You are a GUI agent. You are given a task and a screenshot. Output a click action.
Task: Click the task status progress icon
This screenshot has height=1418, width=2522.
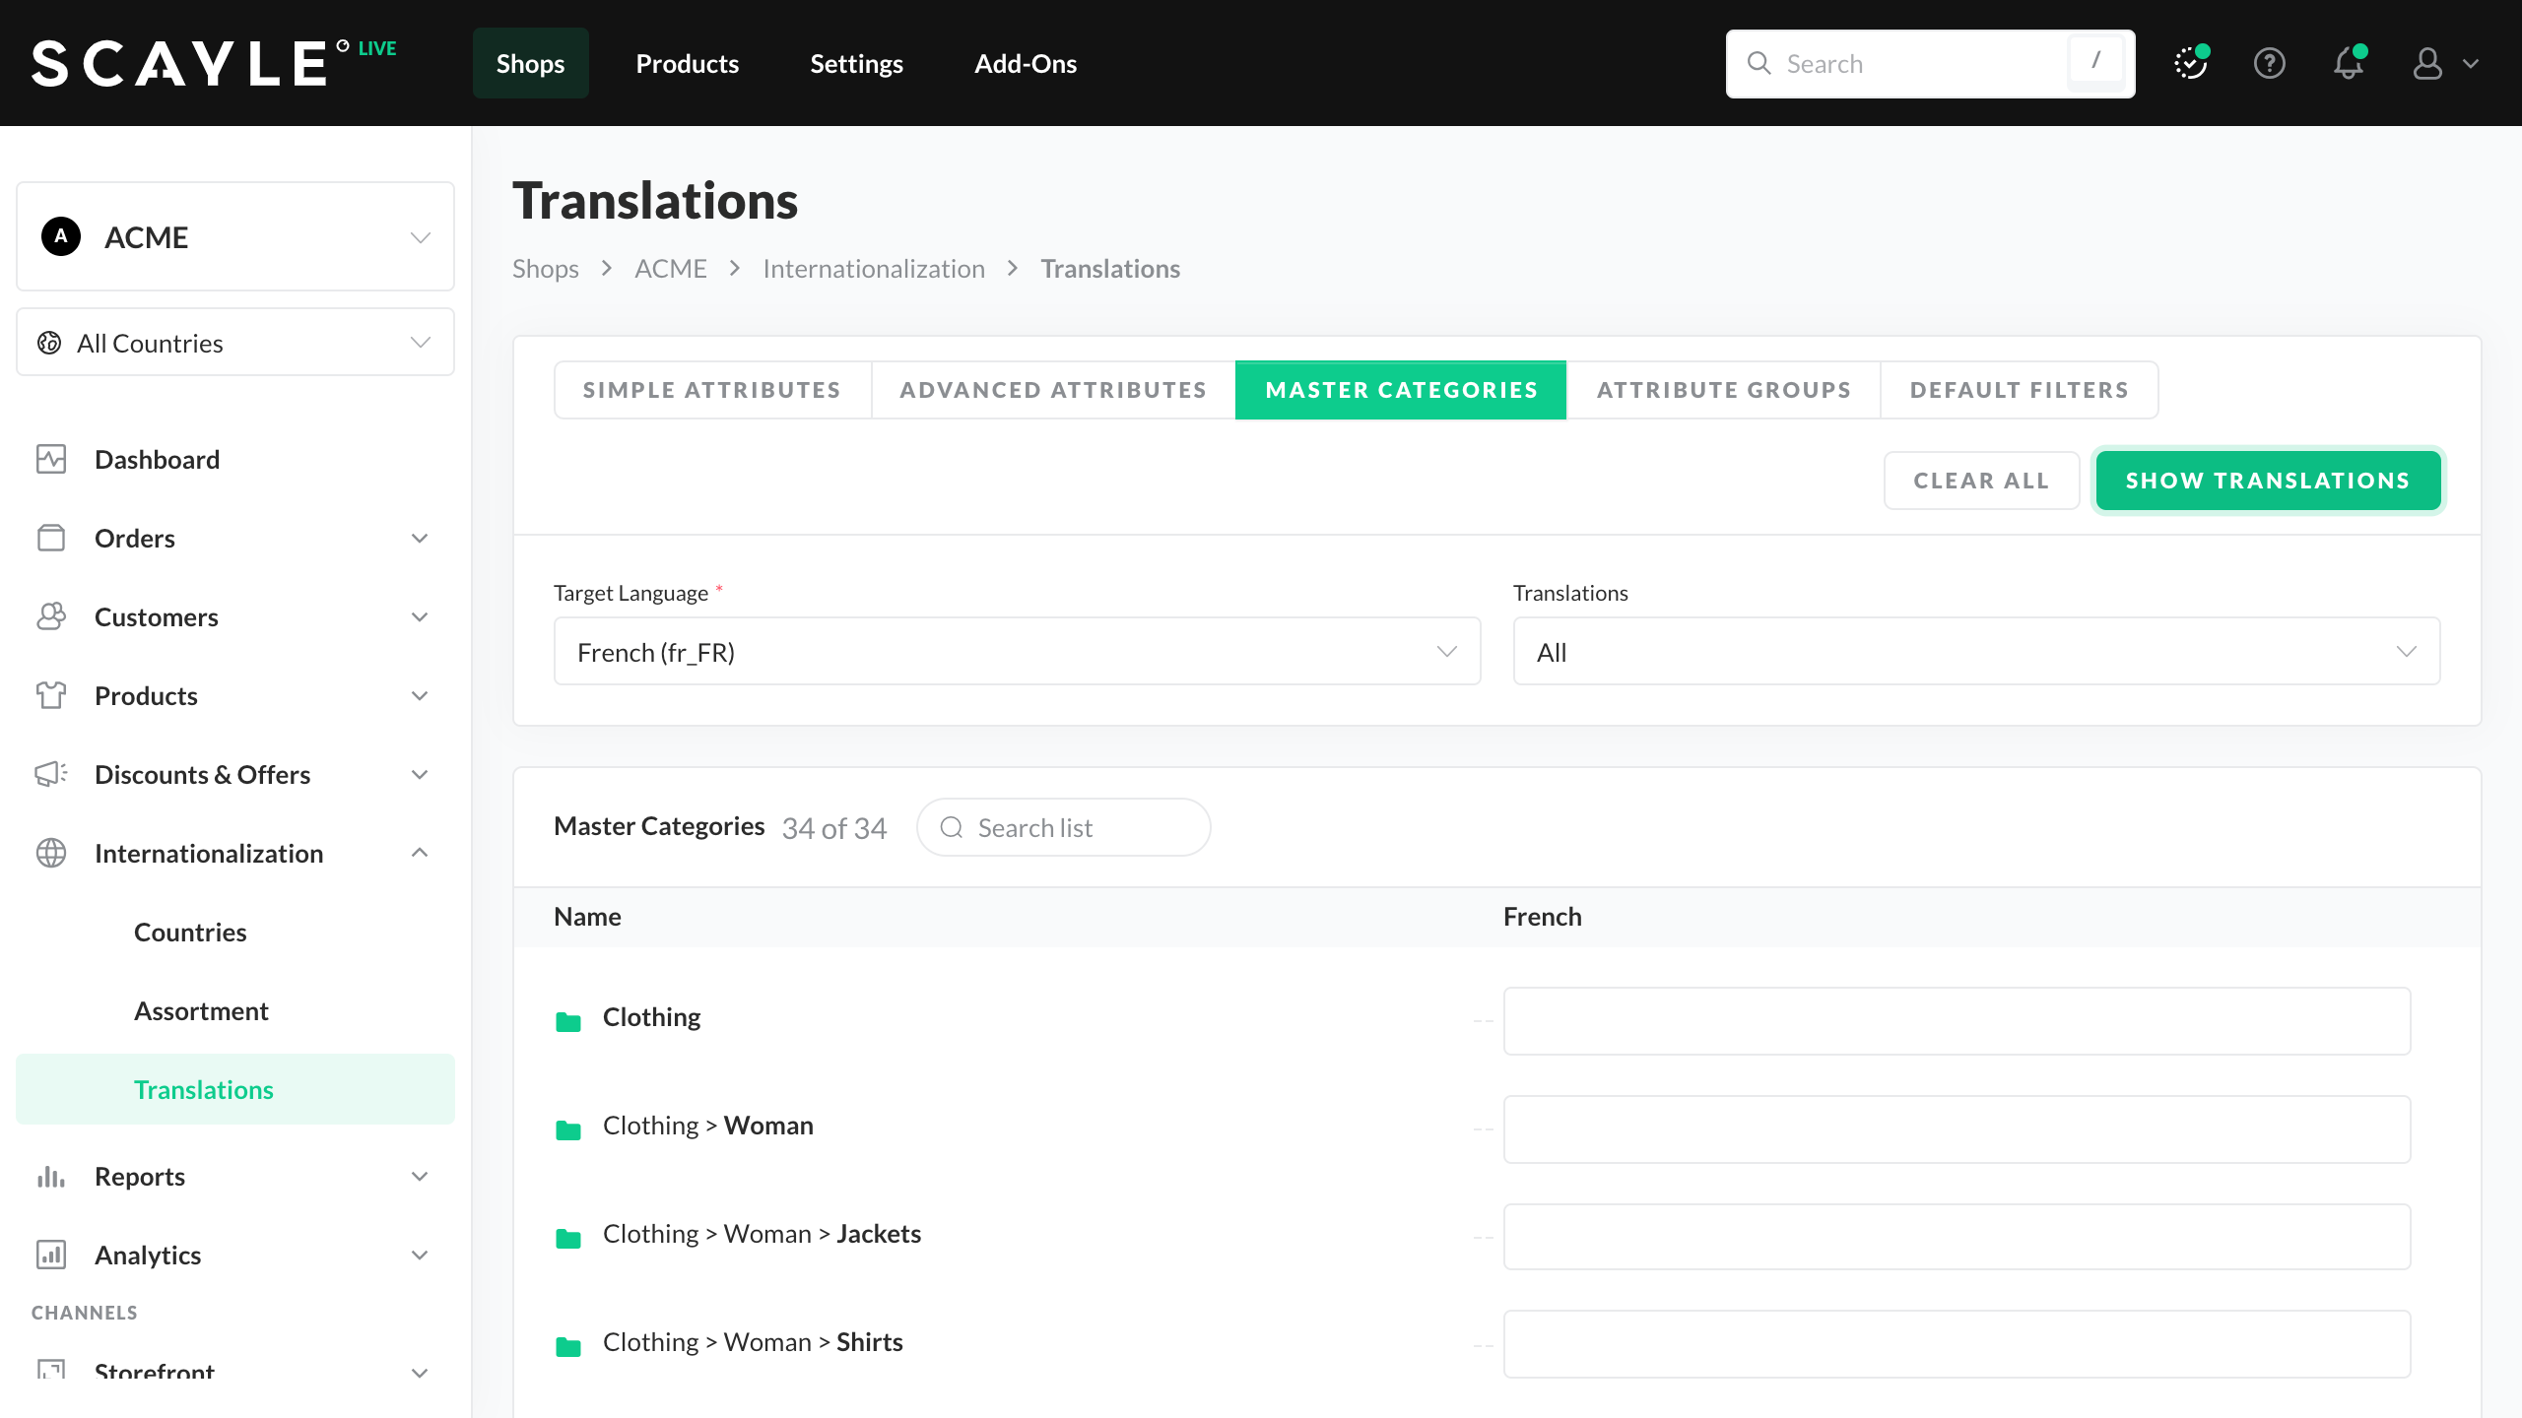pyautogui.click(x=2190, y=64)
